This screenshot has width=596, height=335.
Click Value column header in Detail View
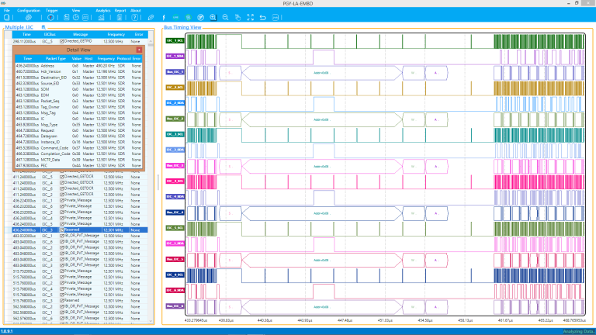(x=77, y=58)
